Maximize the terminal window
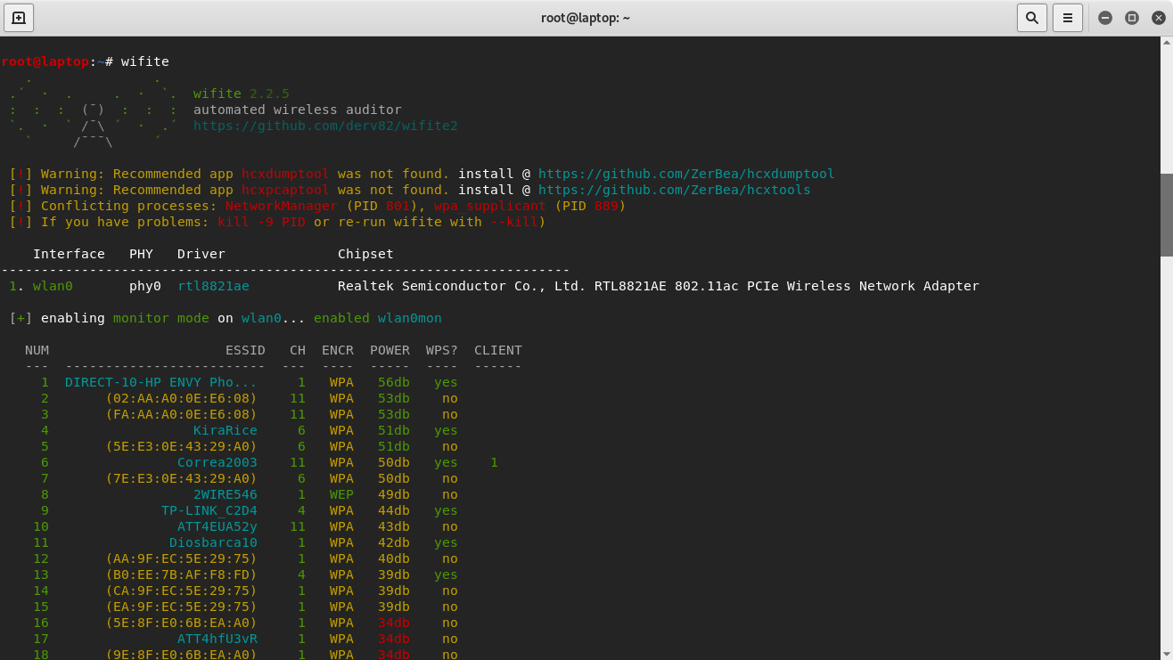The image size is (1173, 660). tap(1132, 18)
